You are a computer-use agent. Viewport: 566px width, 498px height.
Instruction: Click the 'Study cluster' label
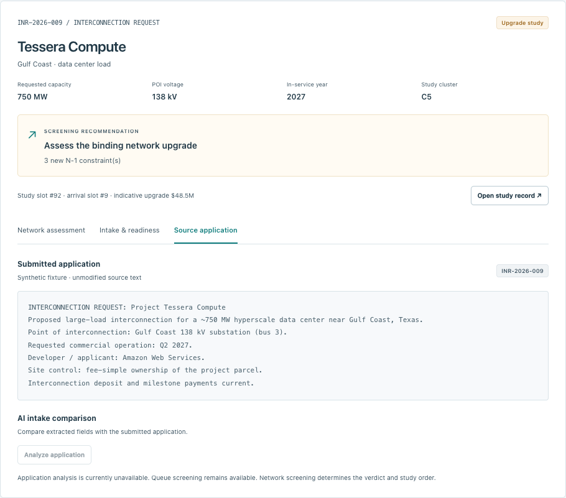(x=439, y=85)
